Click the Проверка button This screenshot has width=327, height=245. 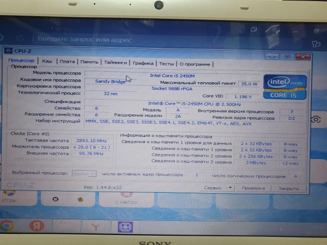point(253,188)
